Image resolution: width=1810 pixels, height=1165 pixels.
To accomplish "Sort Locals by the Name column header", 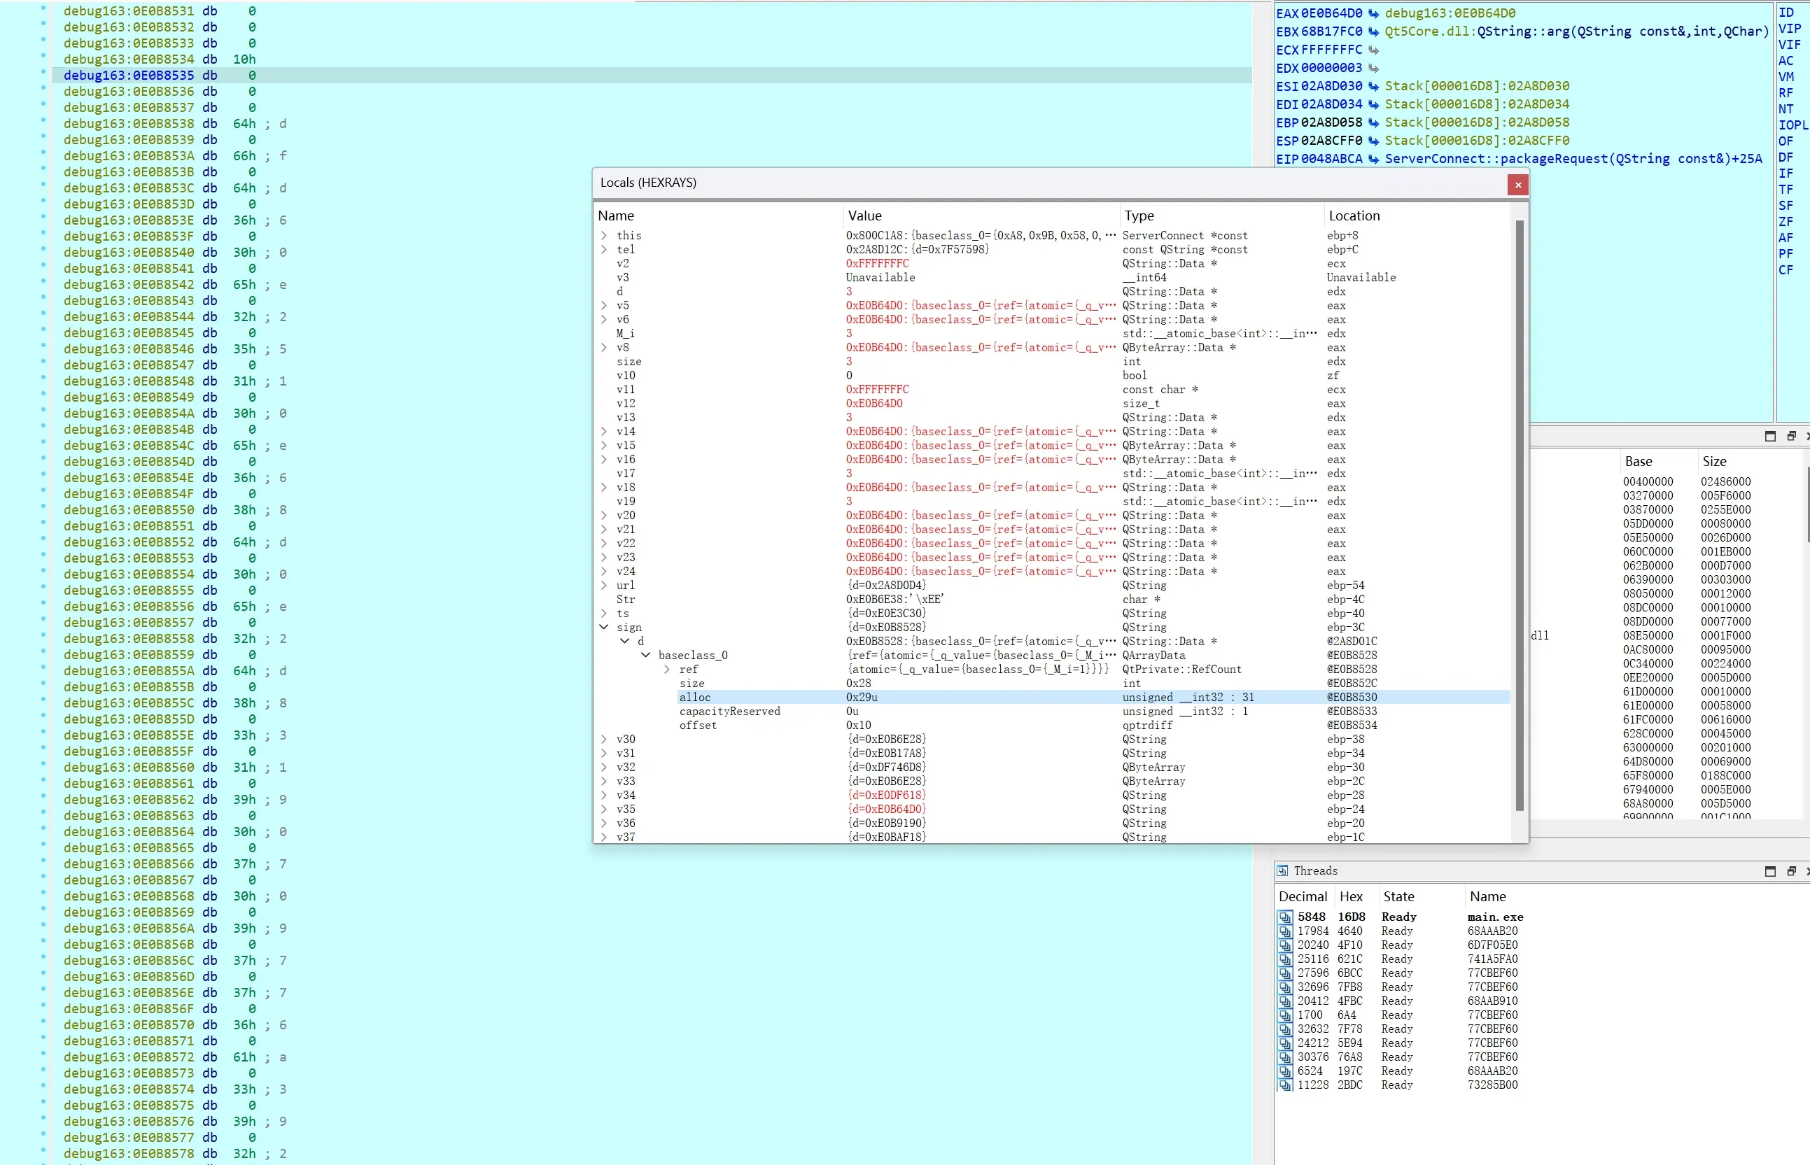I will click(x=719, y=216).
